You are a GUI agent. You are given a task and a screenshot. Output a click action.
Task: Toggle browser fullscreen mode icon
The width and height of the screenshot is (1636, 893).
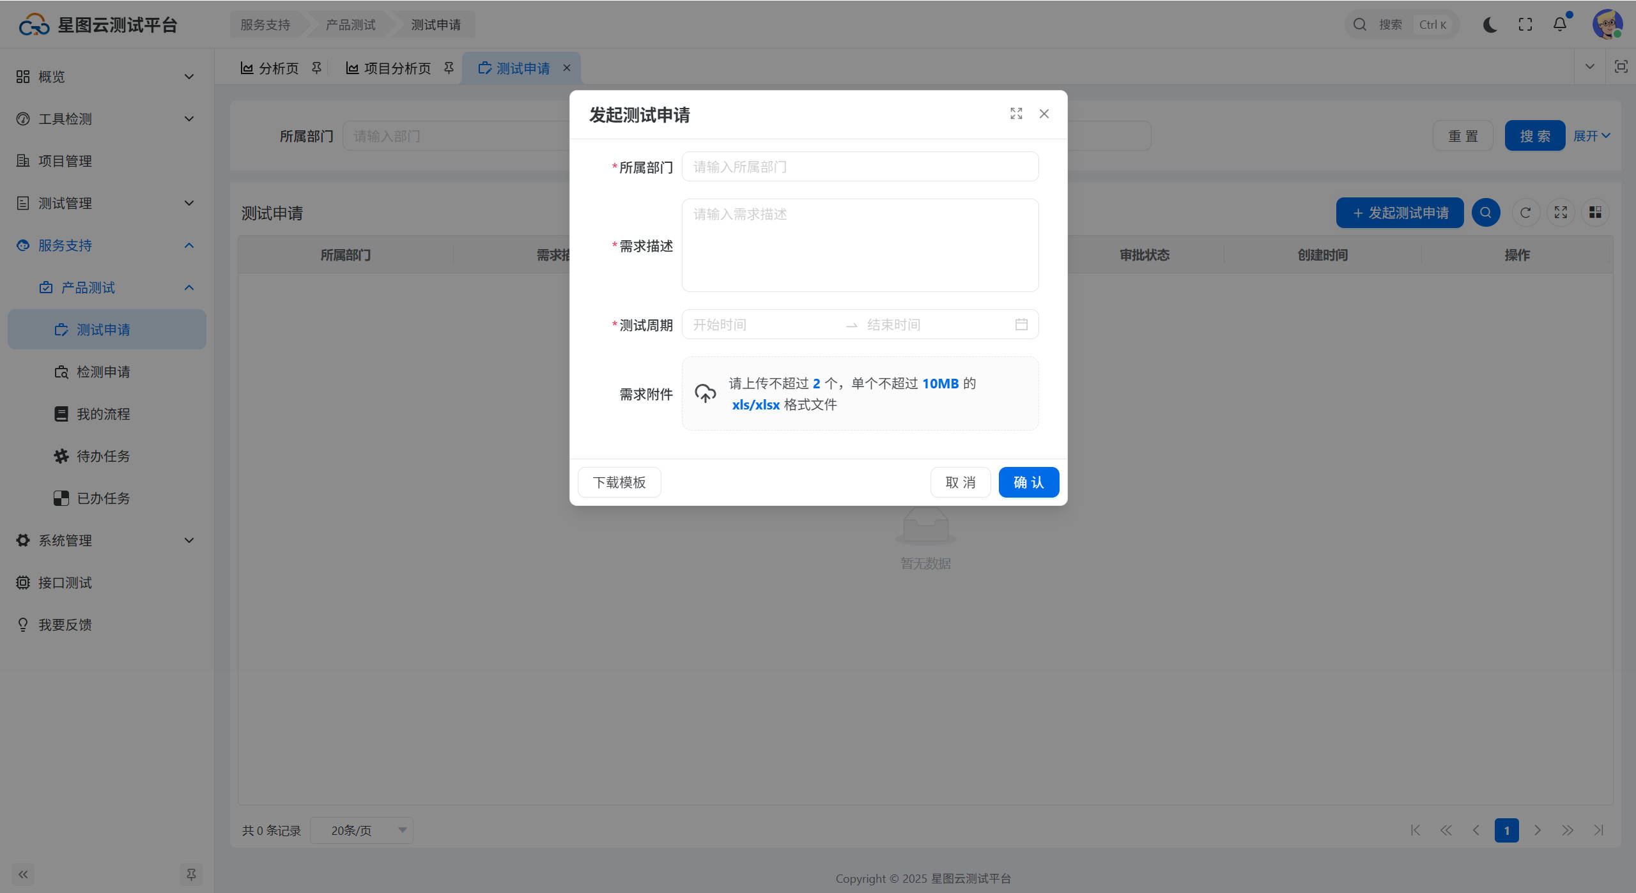1525,24
